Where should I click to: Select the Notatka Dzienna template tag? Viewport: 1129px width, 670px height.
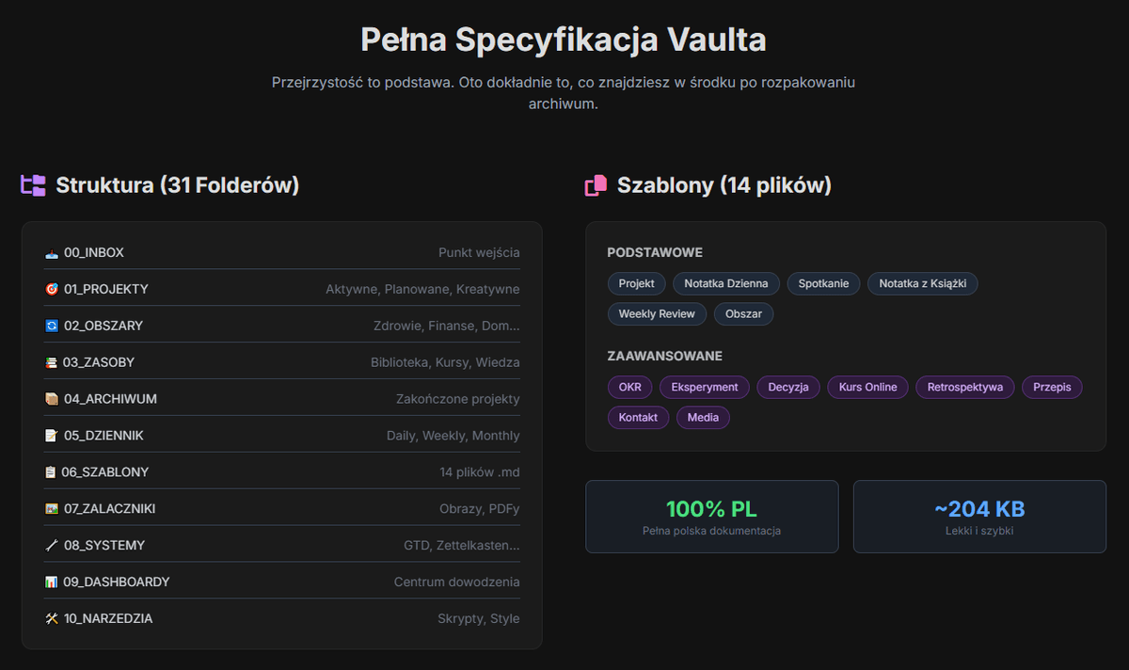[725, 283]
